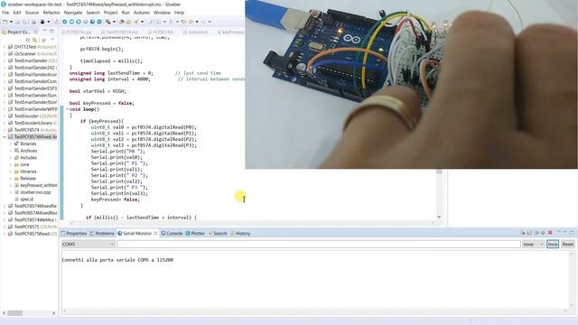Open the line ending 'none' dropdown
This screenshot has width=578, height=325.
click(533, 244)
